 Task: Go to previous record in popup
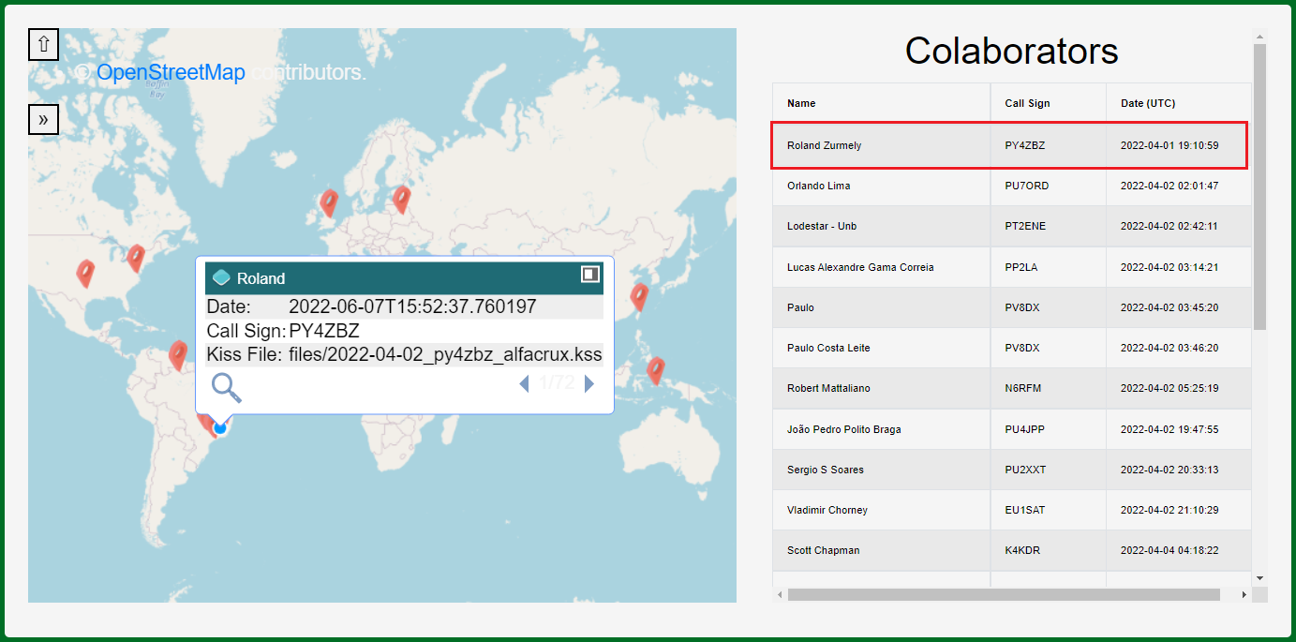pyautogui.click(x=524, y=383)
